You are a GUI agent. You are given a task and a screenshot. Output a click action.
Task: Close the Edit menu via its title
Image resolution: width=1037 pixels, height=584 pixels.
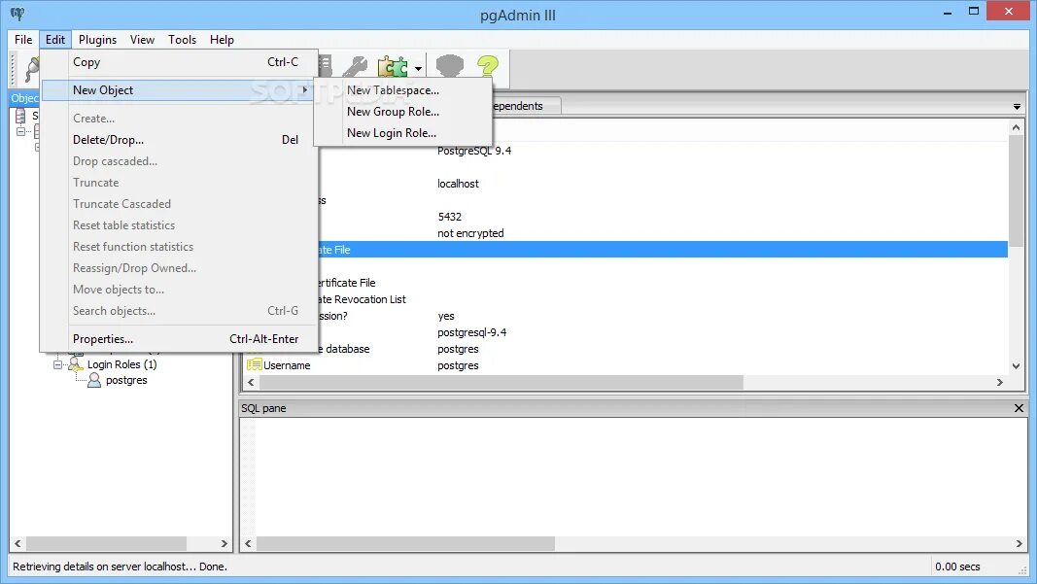coord(55,40)
